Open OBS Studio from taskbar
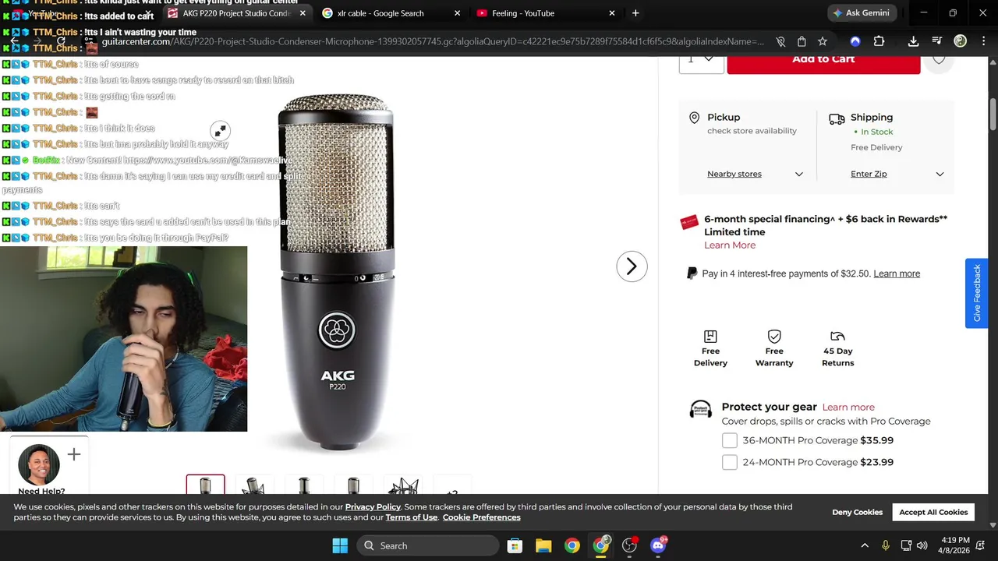 [630, 545]
